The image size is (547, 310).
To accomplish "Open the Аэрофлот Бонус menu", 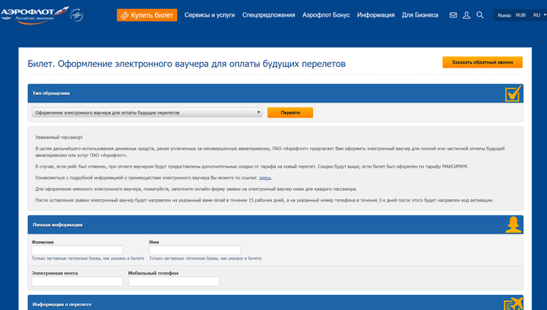I will coord(326,15).
